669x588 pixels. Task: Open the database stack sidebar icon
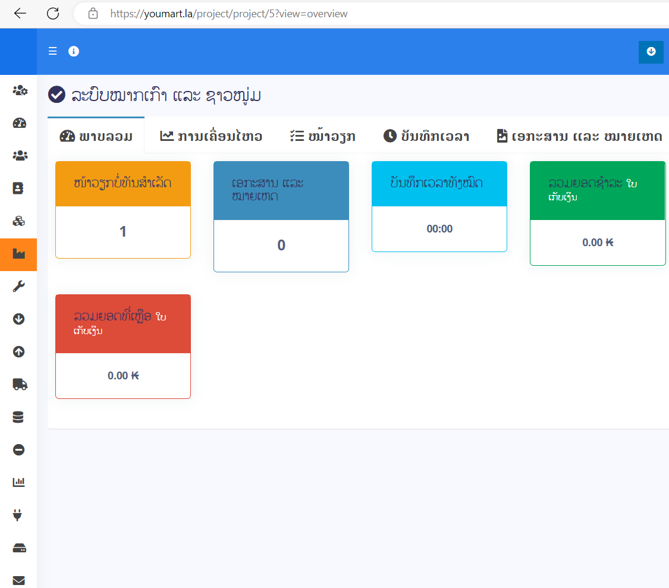[18, 417]
